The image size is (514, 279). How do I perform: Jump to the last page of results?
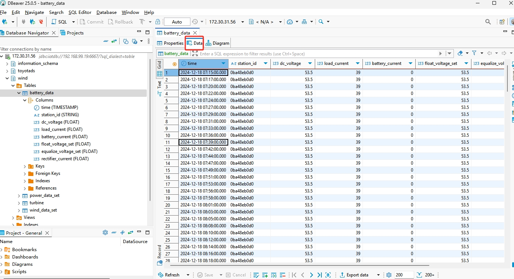320,275
